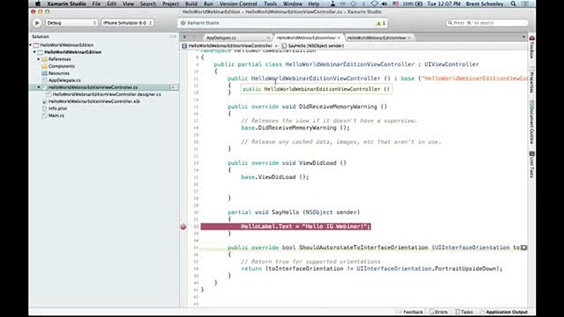564x317 pixels.
Task: Click the Run (play) button
Action: coord(37,23)
